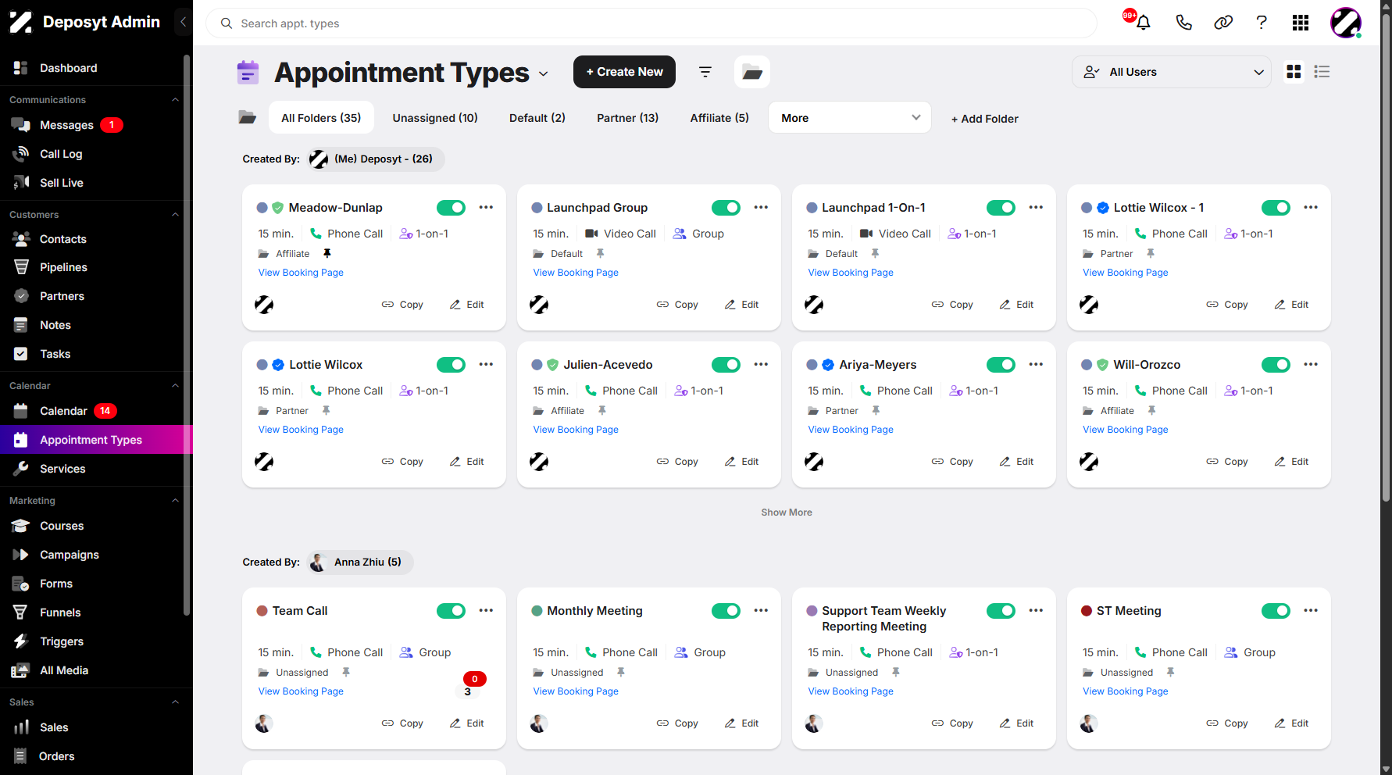Open the help question mark icon
This screenshot has width=1392, height=775.
pos(1262,23)
